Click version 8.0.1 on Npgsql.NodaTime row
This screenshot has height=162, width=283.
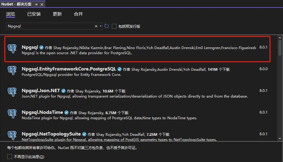(x=263, y=112)
